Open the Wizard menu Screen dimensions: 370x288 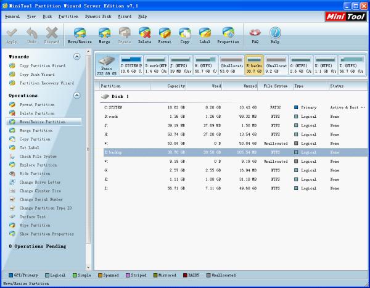[125, 17]
